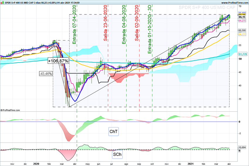Click the 2021 year label on time axis

(x=190, y=164)
